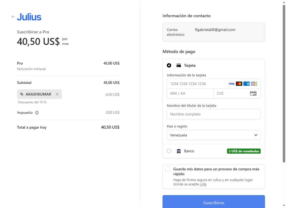The image size is (286, 208).
Task: Click the scrollbar up arrow
Action: 284,2
